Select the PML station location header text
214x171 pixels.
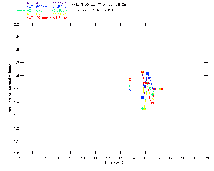pyautogui.click(x=99, y=4)
